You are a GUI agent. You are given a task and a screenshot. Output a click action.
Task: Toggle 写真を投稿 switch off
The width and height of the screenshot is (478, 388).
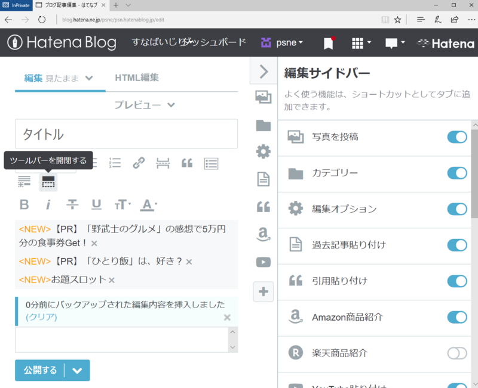457,137
